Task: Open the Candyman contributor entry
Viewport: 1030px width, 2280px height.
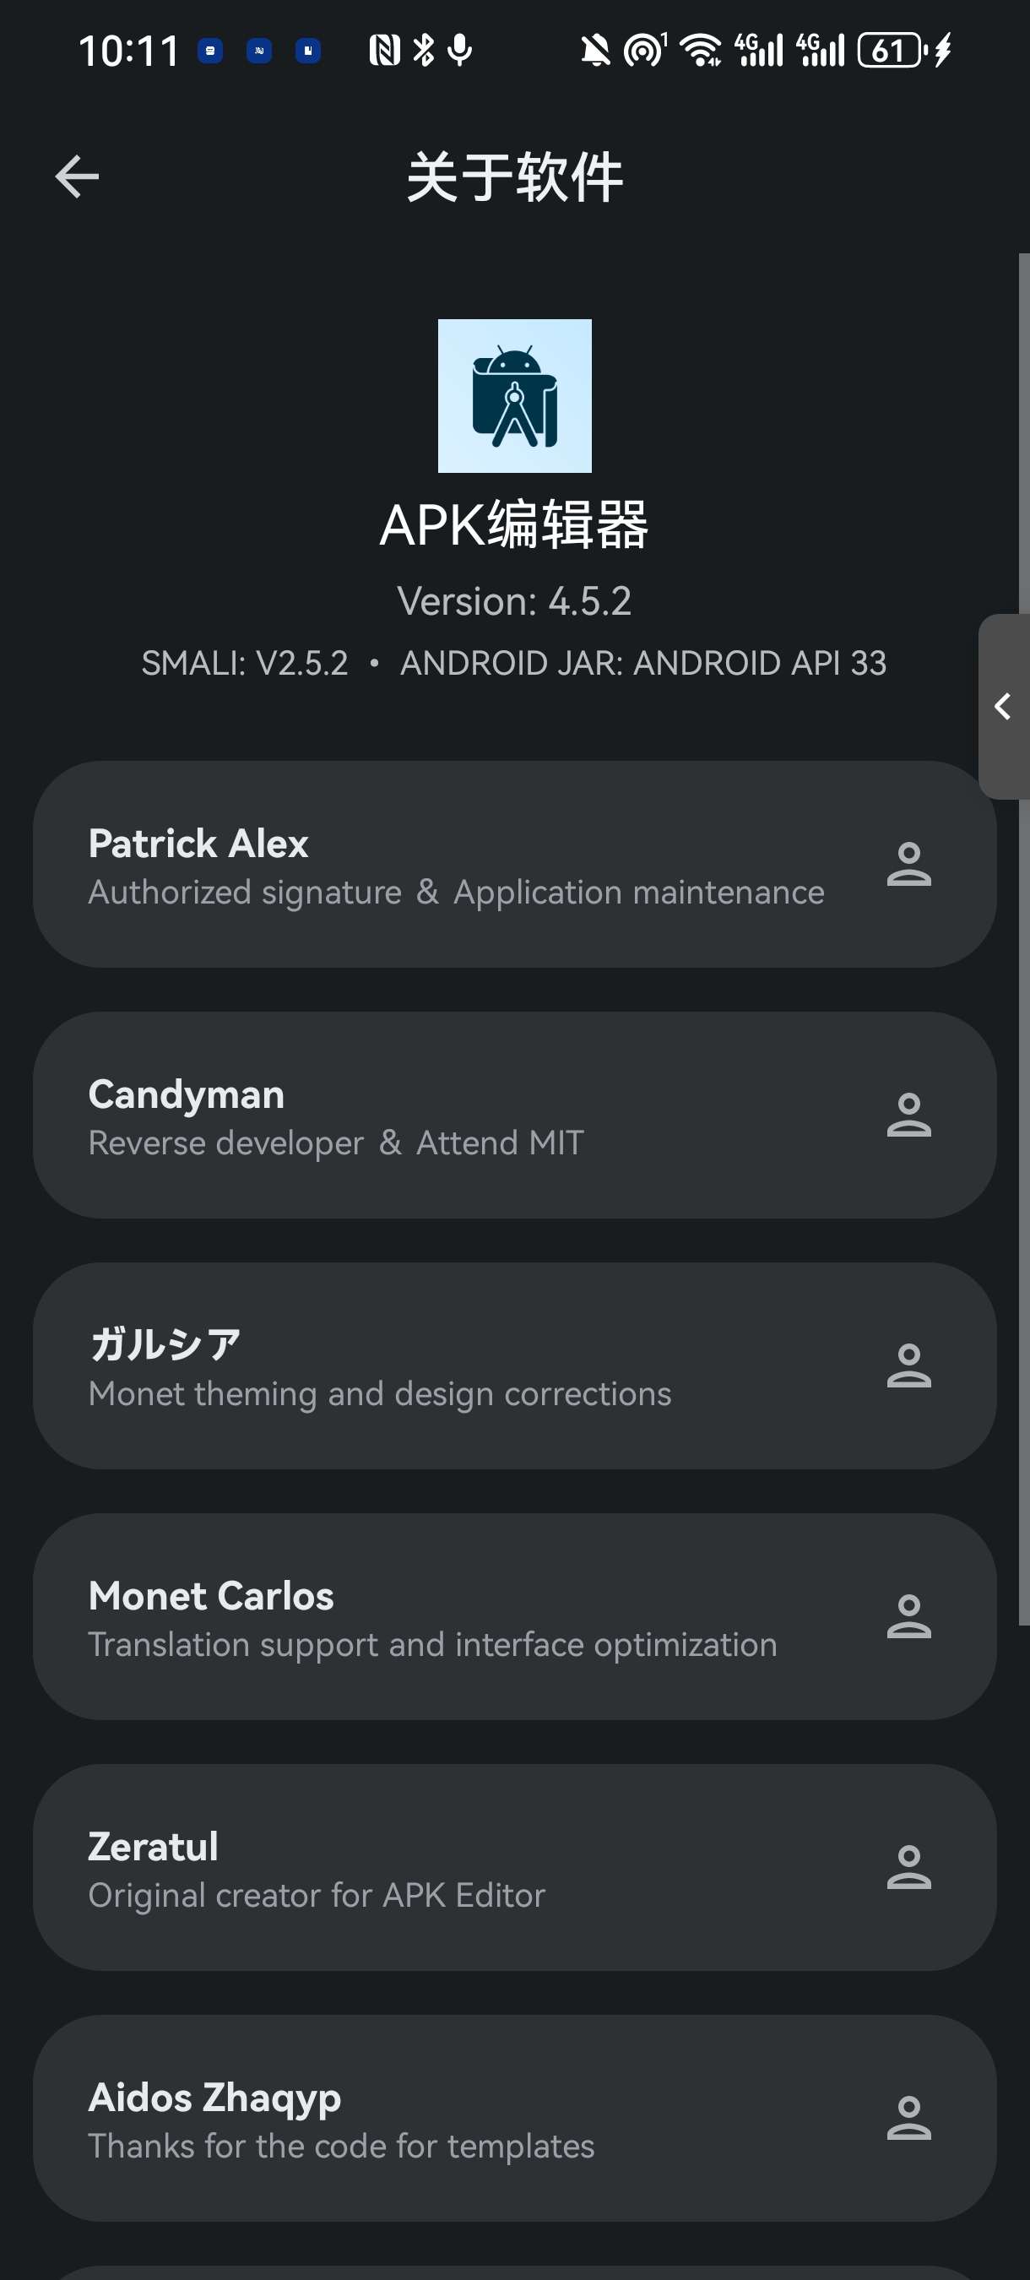Action: 514,1115
